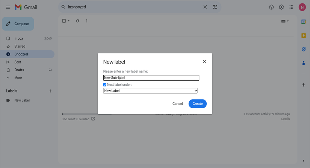This screenshot has width=310, height=168.
Task: Open the Gmail main menu hamburger icon
Action: click(x=8, y=7)
